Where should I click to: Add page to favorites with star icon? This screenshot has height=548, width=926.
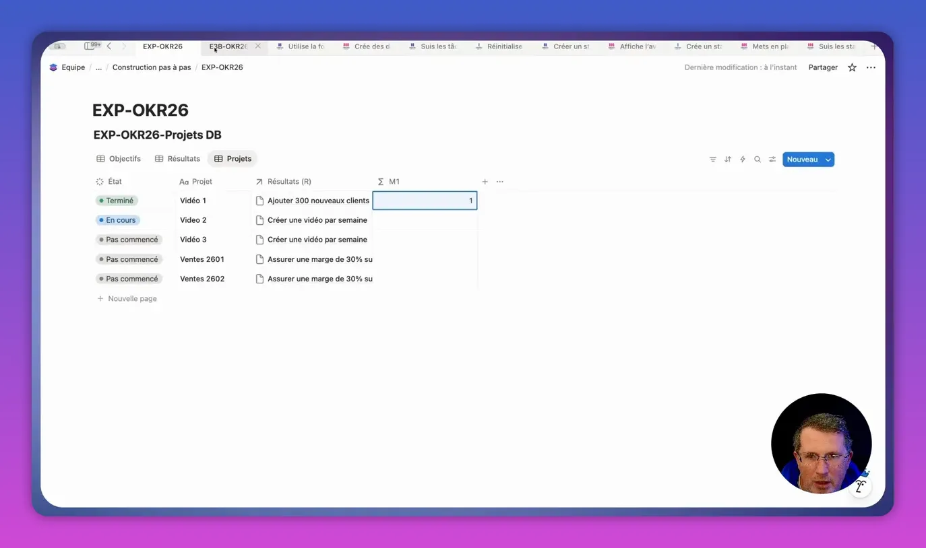click(x=852, y=67)
